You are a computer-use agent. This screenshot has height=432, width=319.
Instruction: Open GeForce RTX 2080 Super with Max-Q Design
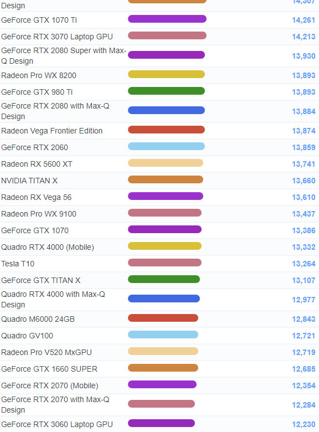point(64,56)
